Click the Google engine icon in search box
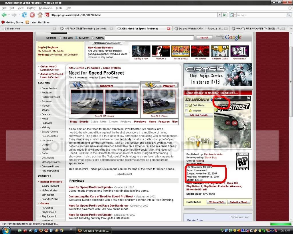The height and width of the screenshot is (234, 293). coord(232,15)
